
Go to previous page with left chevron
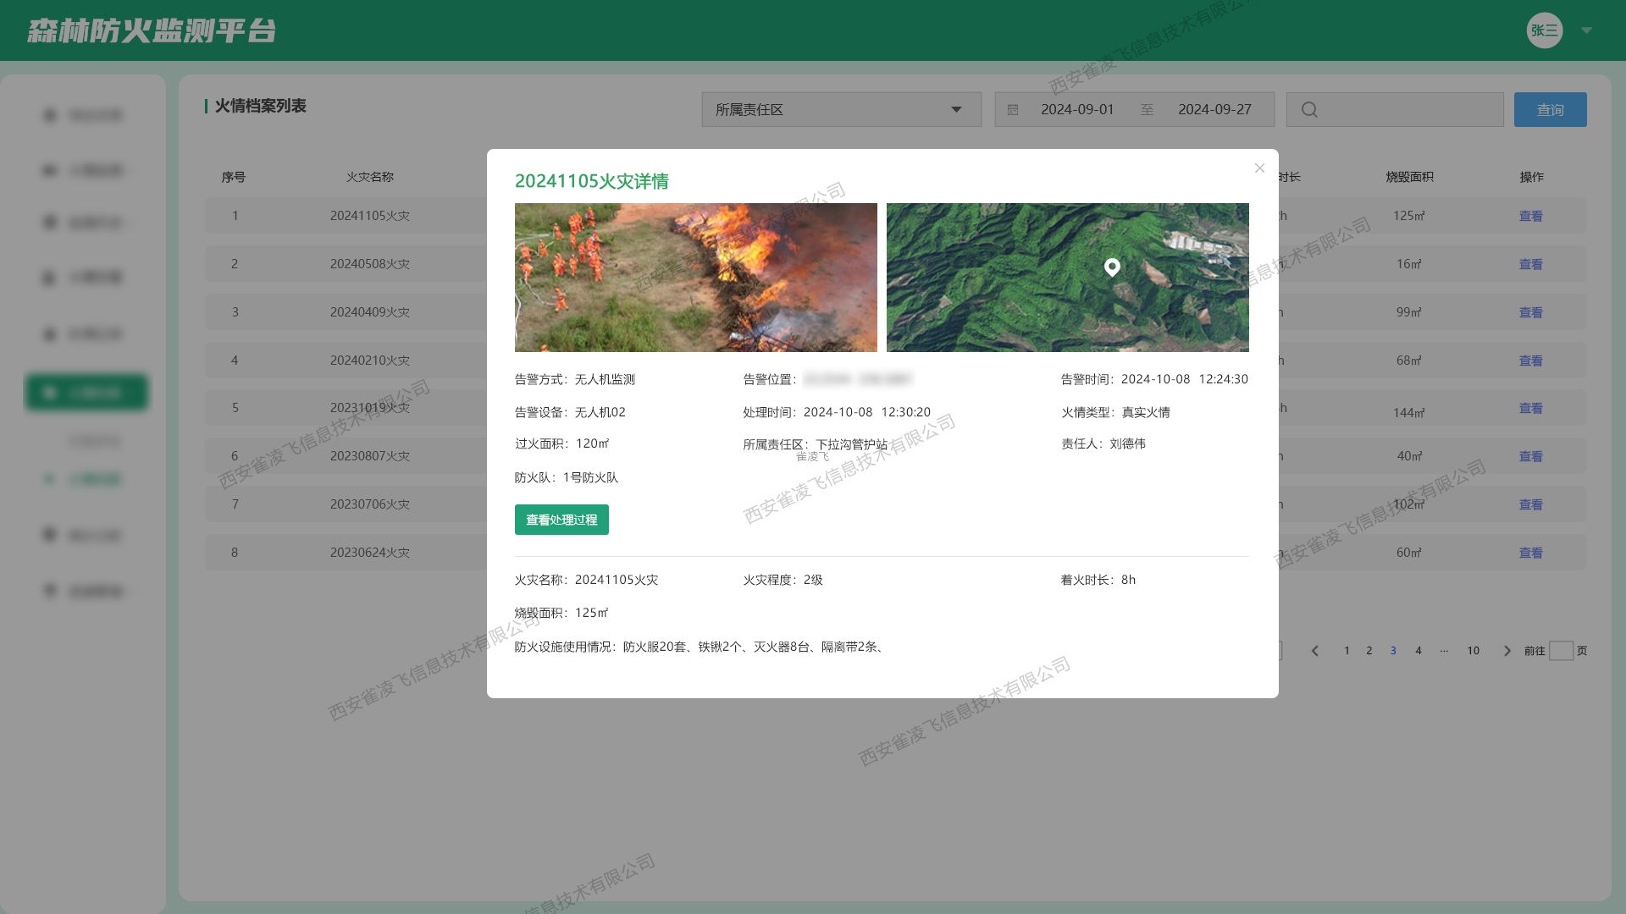pos(1315,651)
